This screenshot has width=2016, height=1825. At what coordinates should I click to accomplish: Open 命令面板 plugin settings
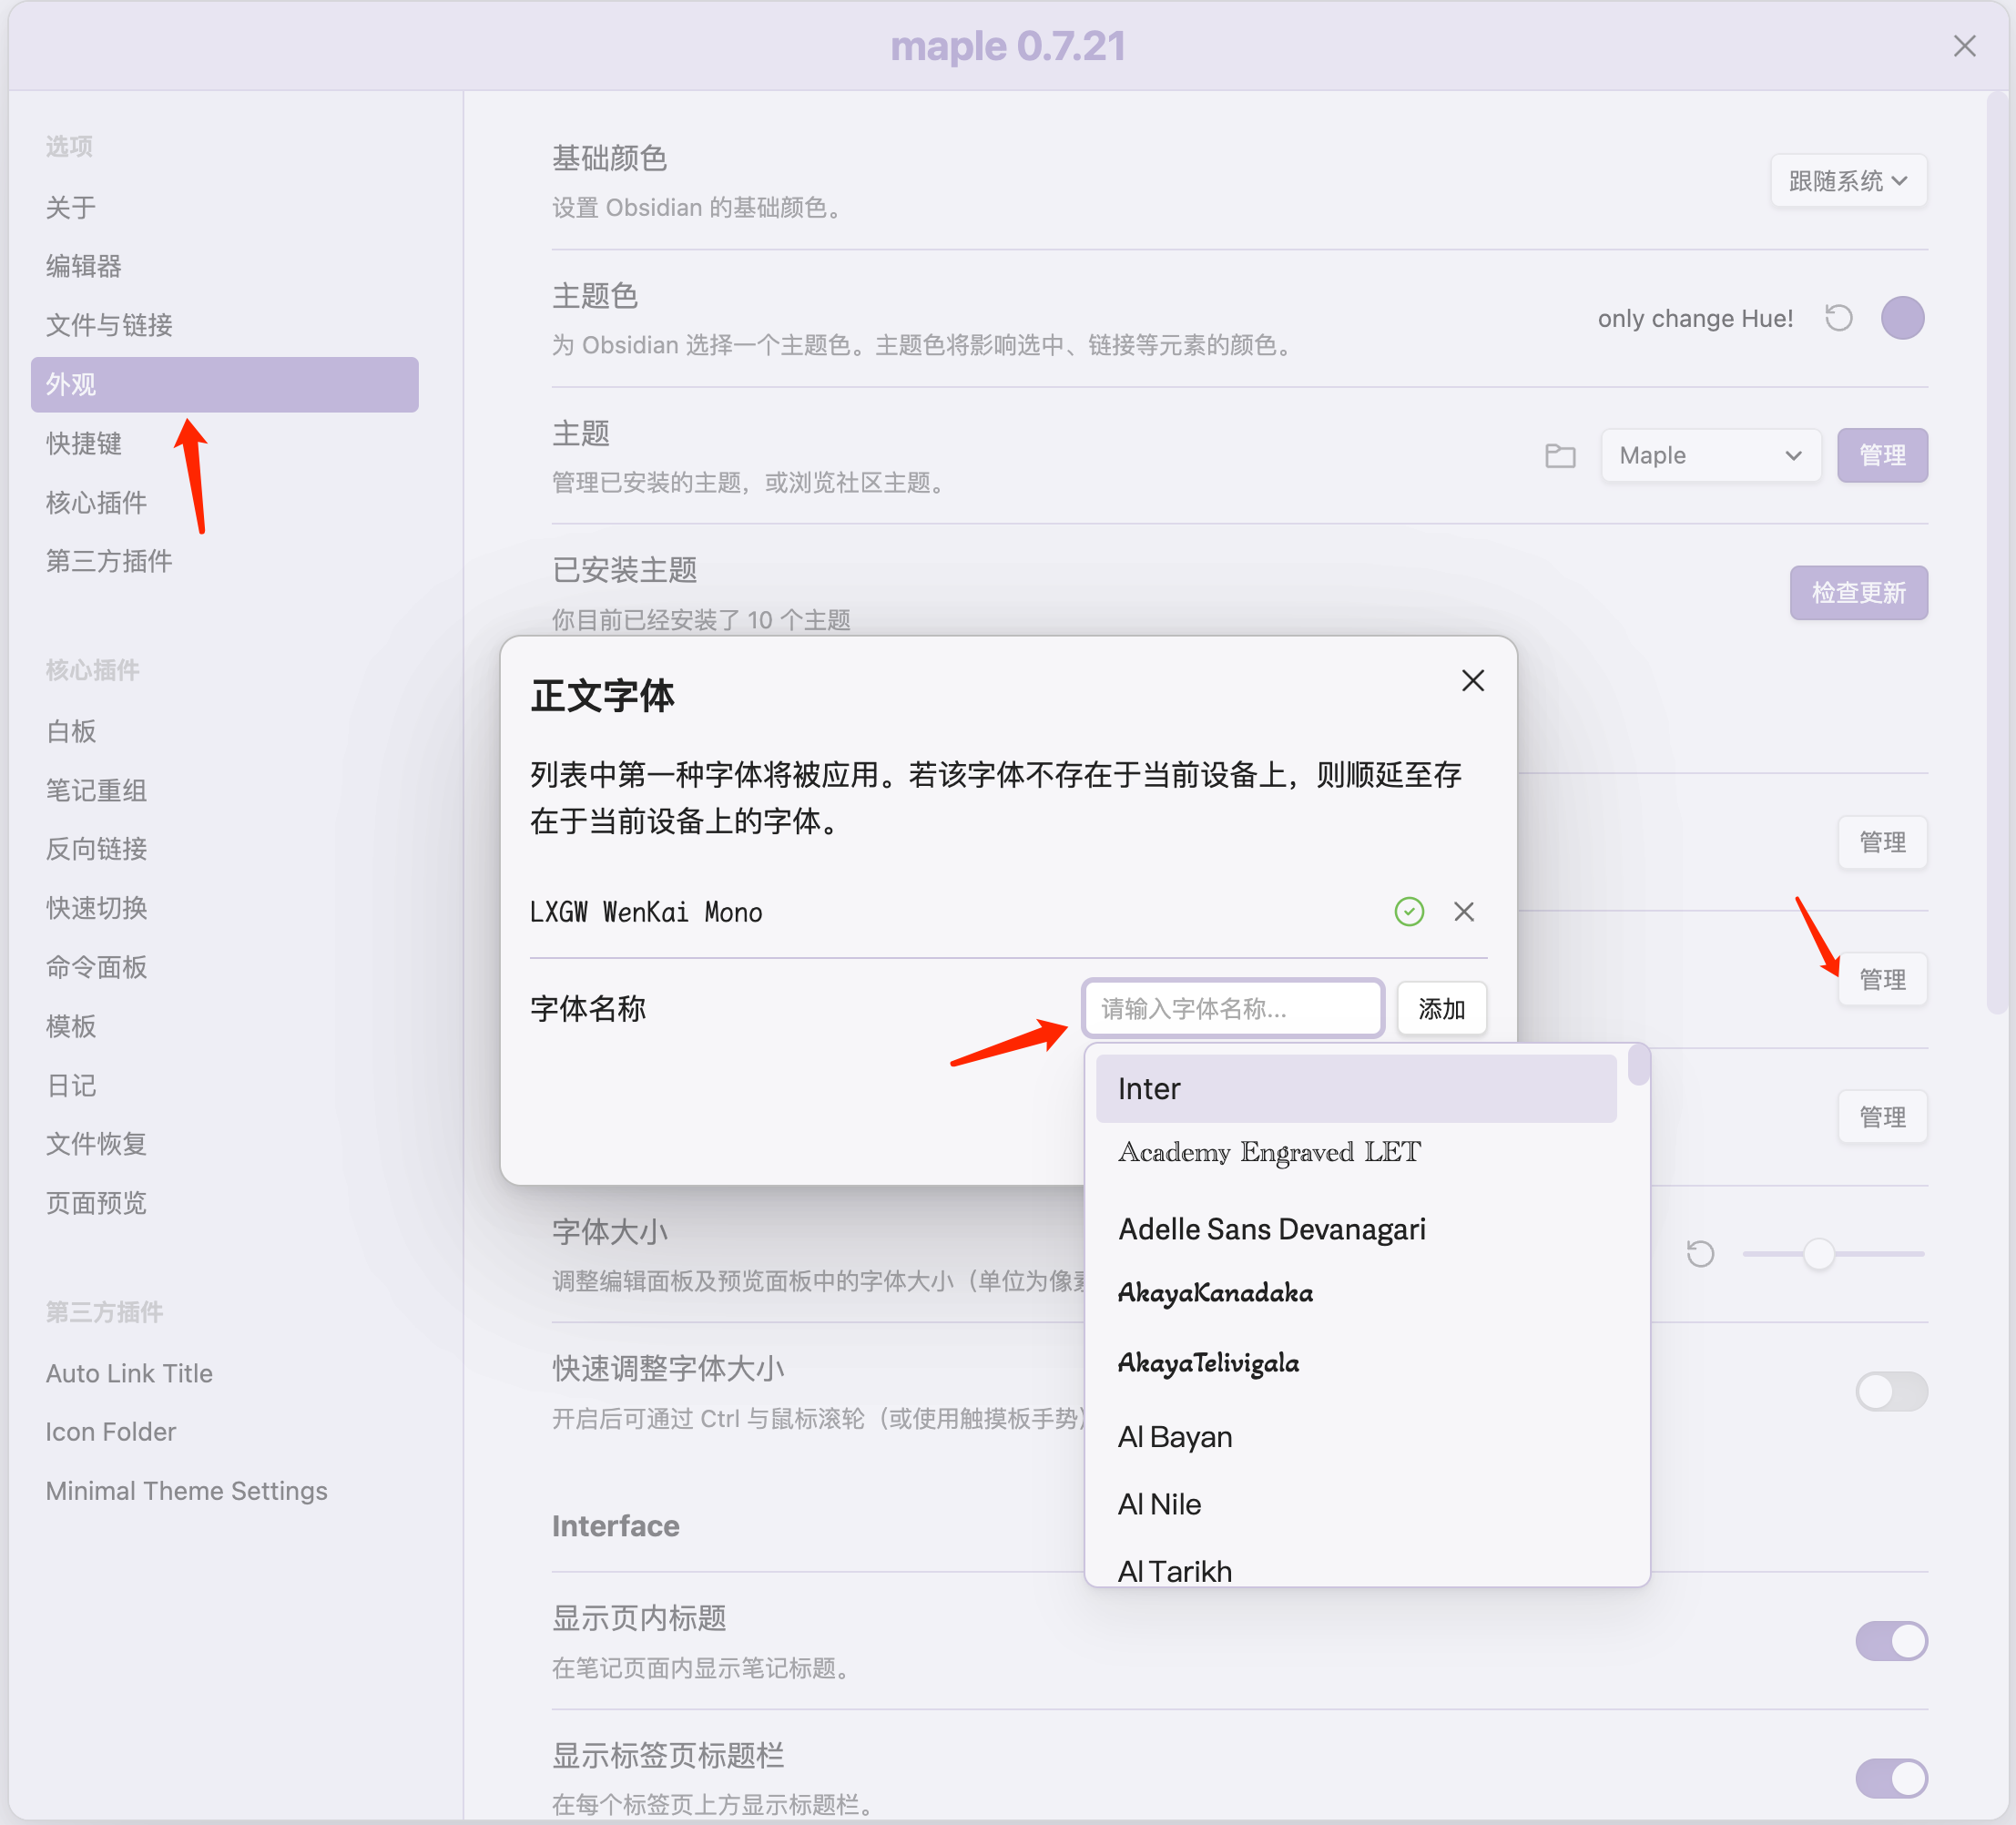click(225, 967)
